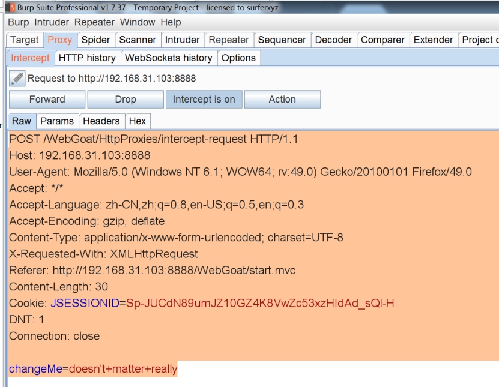This screenshot has height=387, width=499.
Task: Click the 'doesn't+matter+really' parameter value
Action: click(123, 369)
